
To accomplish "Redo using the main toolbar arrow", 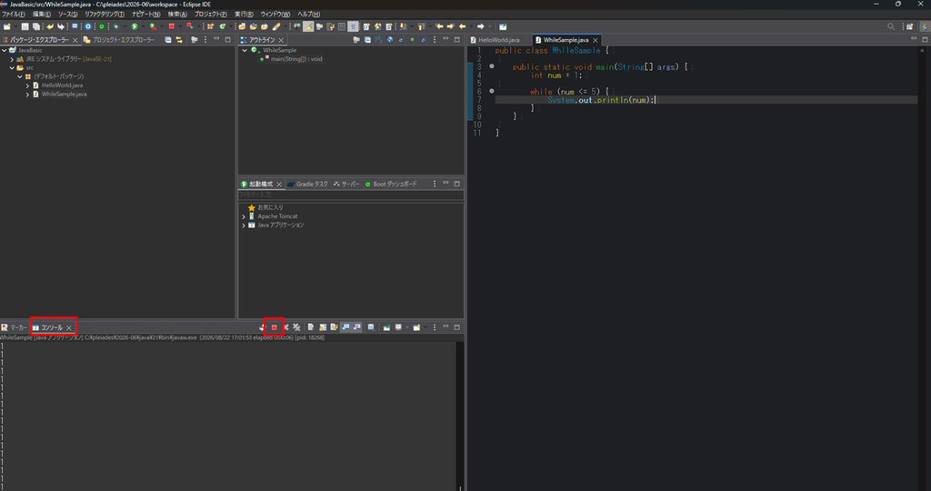I will [61, 26].
